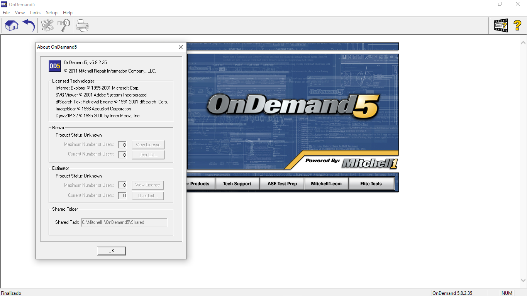Image resolution: width=527 pixels, height=296 pixels.
Task: Click the Print icon
Action: pos(82,25)
